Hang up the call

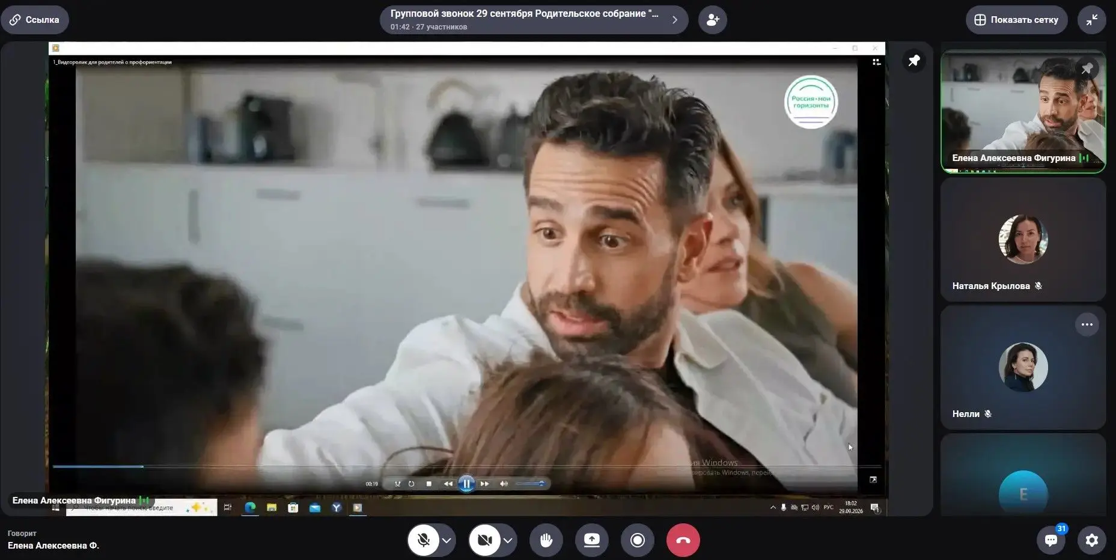(x=683, y=540)
